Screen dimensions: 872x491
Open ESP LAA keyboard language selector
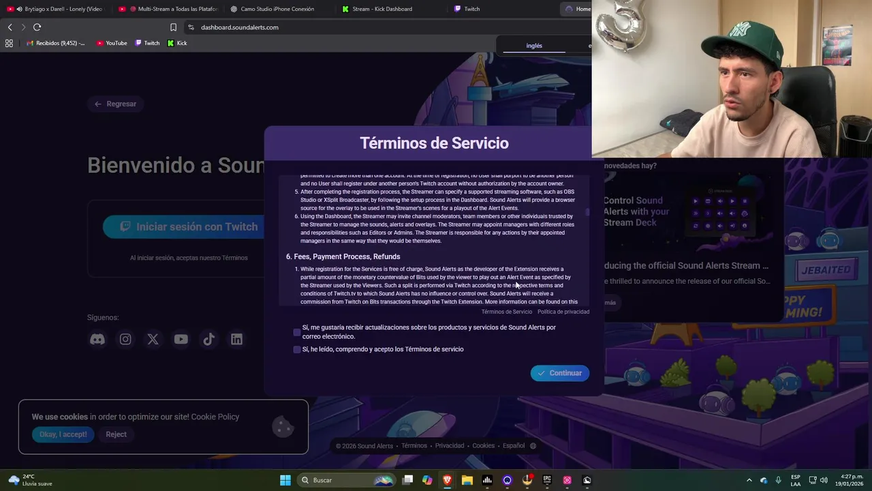tap(796, 480)
